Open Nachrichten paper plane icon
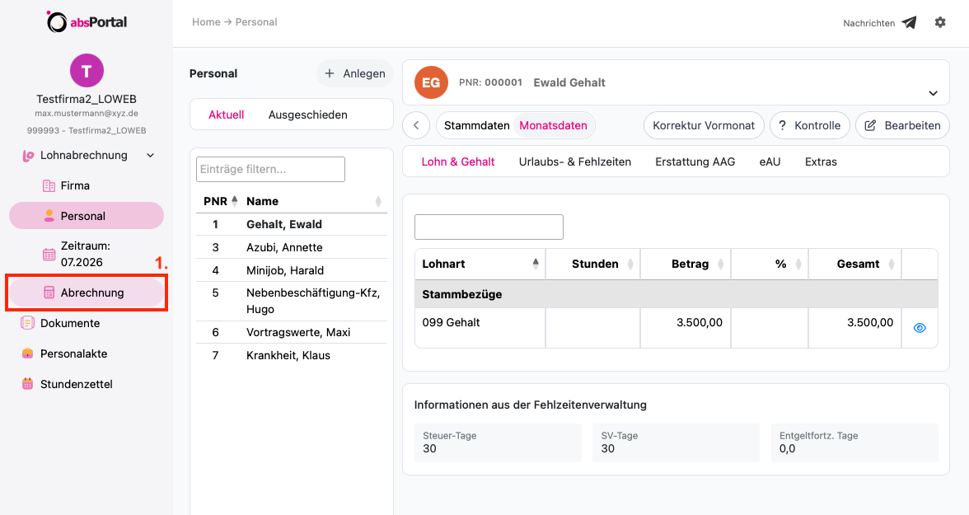Viewport: 969px width, 515px height. tap(909, 23)
